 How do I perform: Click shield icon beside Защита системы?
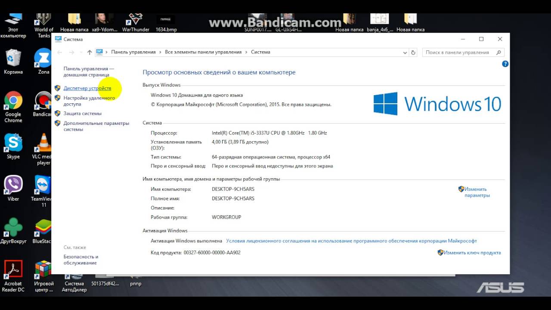click(58, 114)
